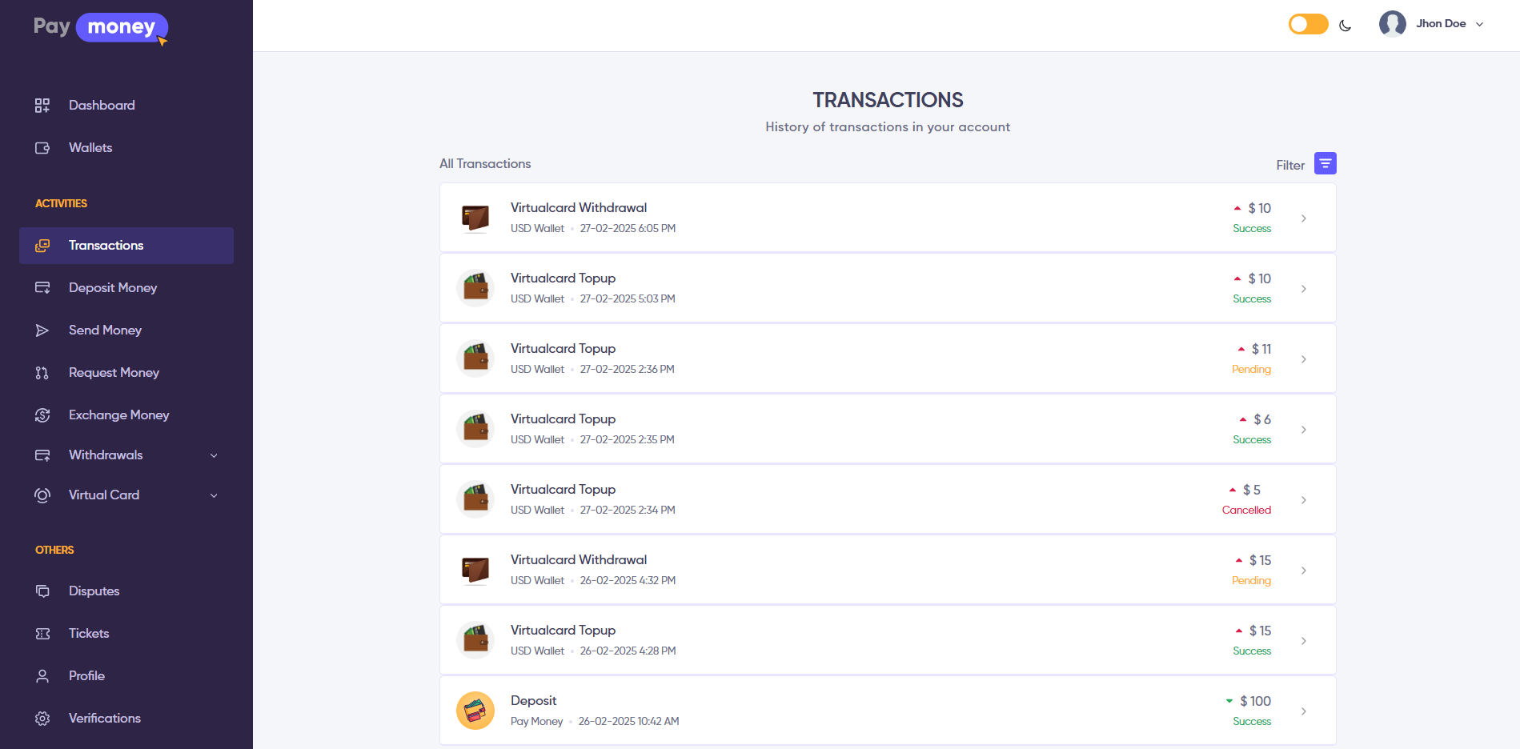
Task: Expand the Withdrawals submenu
Action: point(213,455)
